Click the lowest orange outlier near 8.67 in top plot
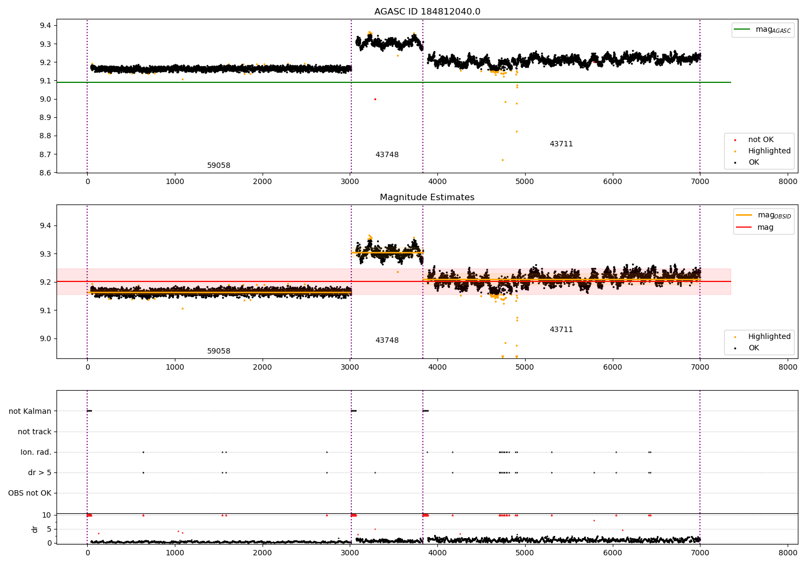The width and height of the screenshot is (807, 565). [502, 160]
